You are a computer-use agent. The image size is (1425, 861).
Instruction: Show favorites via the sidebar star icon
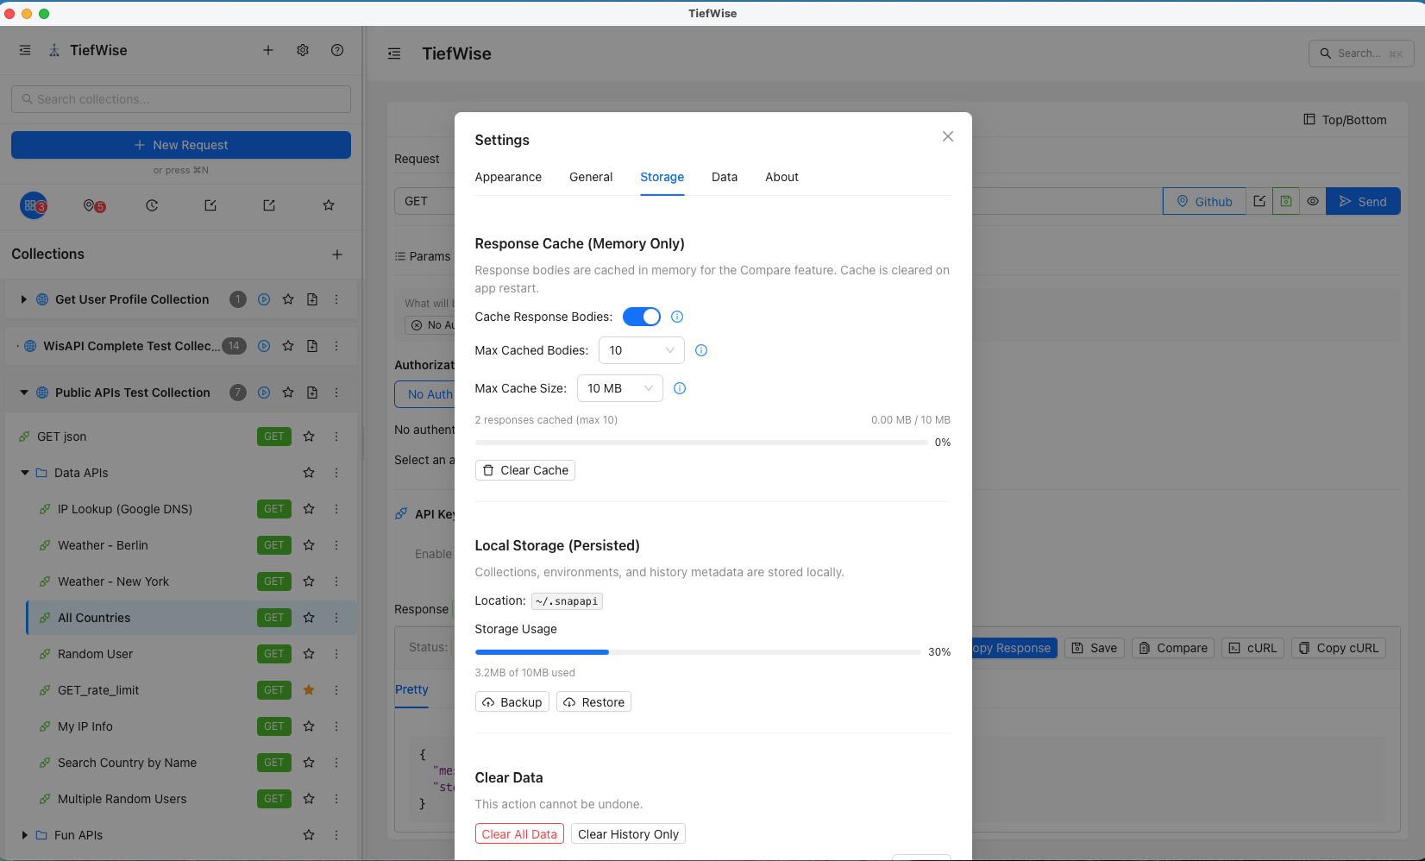click(329, 205)
